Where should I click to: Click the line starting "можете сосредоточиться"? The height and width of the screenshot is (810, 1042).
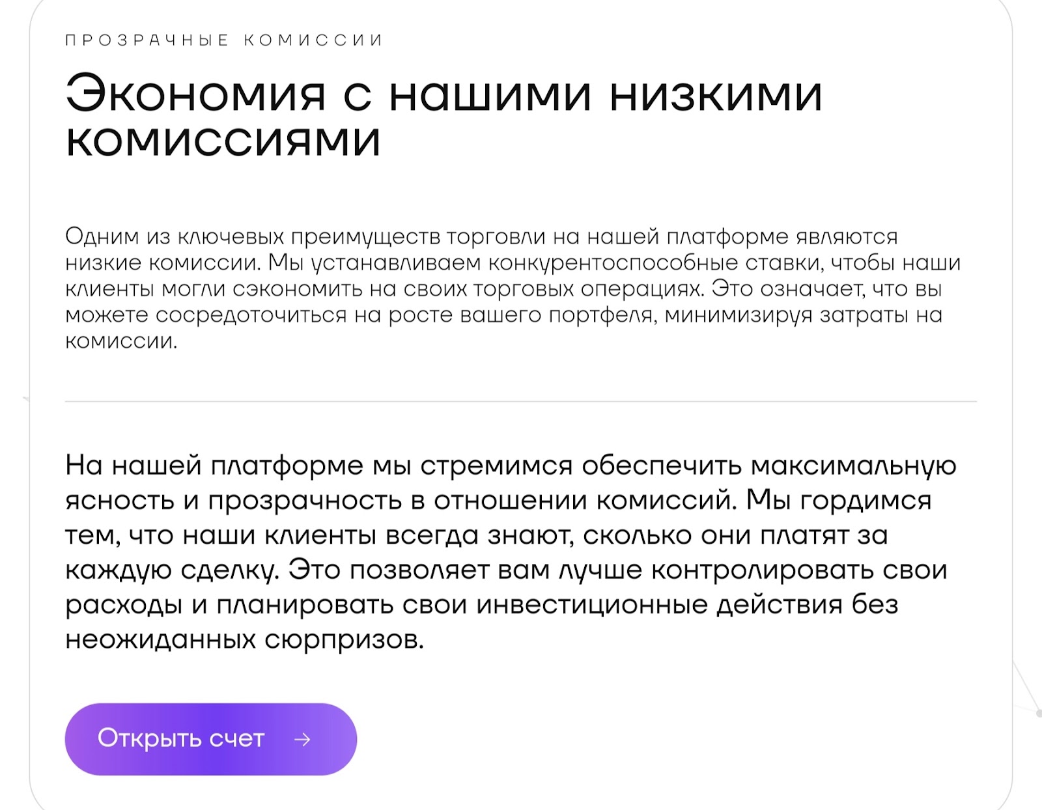503,314
